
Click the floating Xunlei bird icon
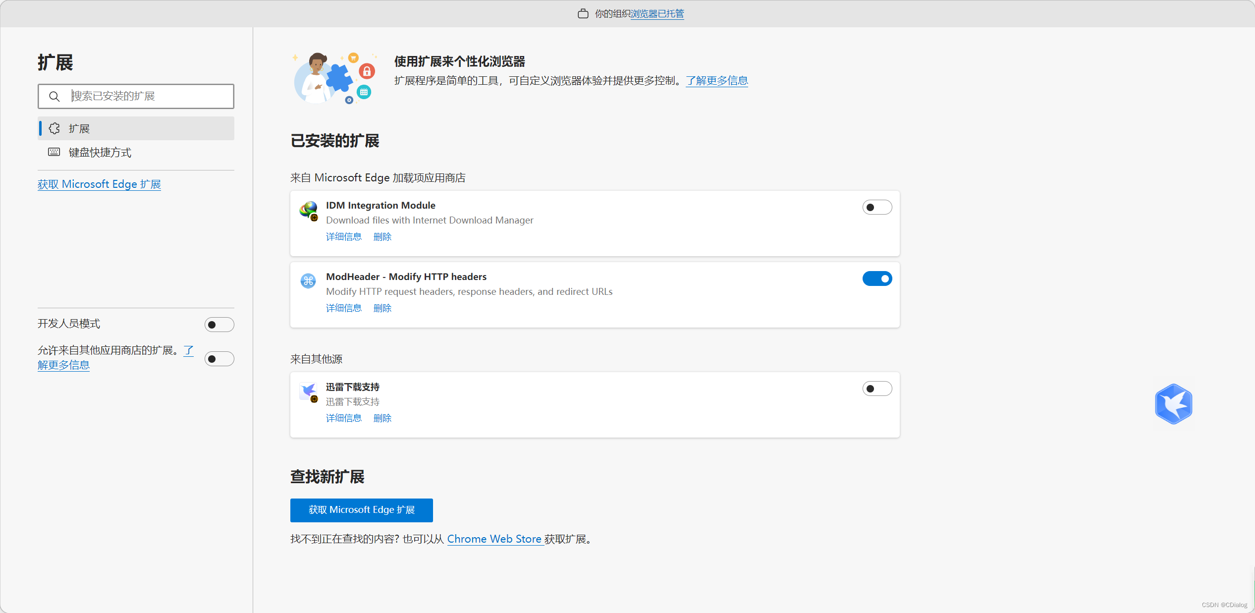[x=1173, y=404]
